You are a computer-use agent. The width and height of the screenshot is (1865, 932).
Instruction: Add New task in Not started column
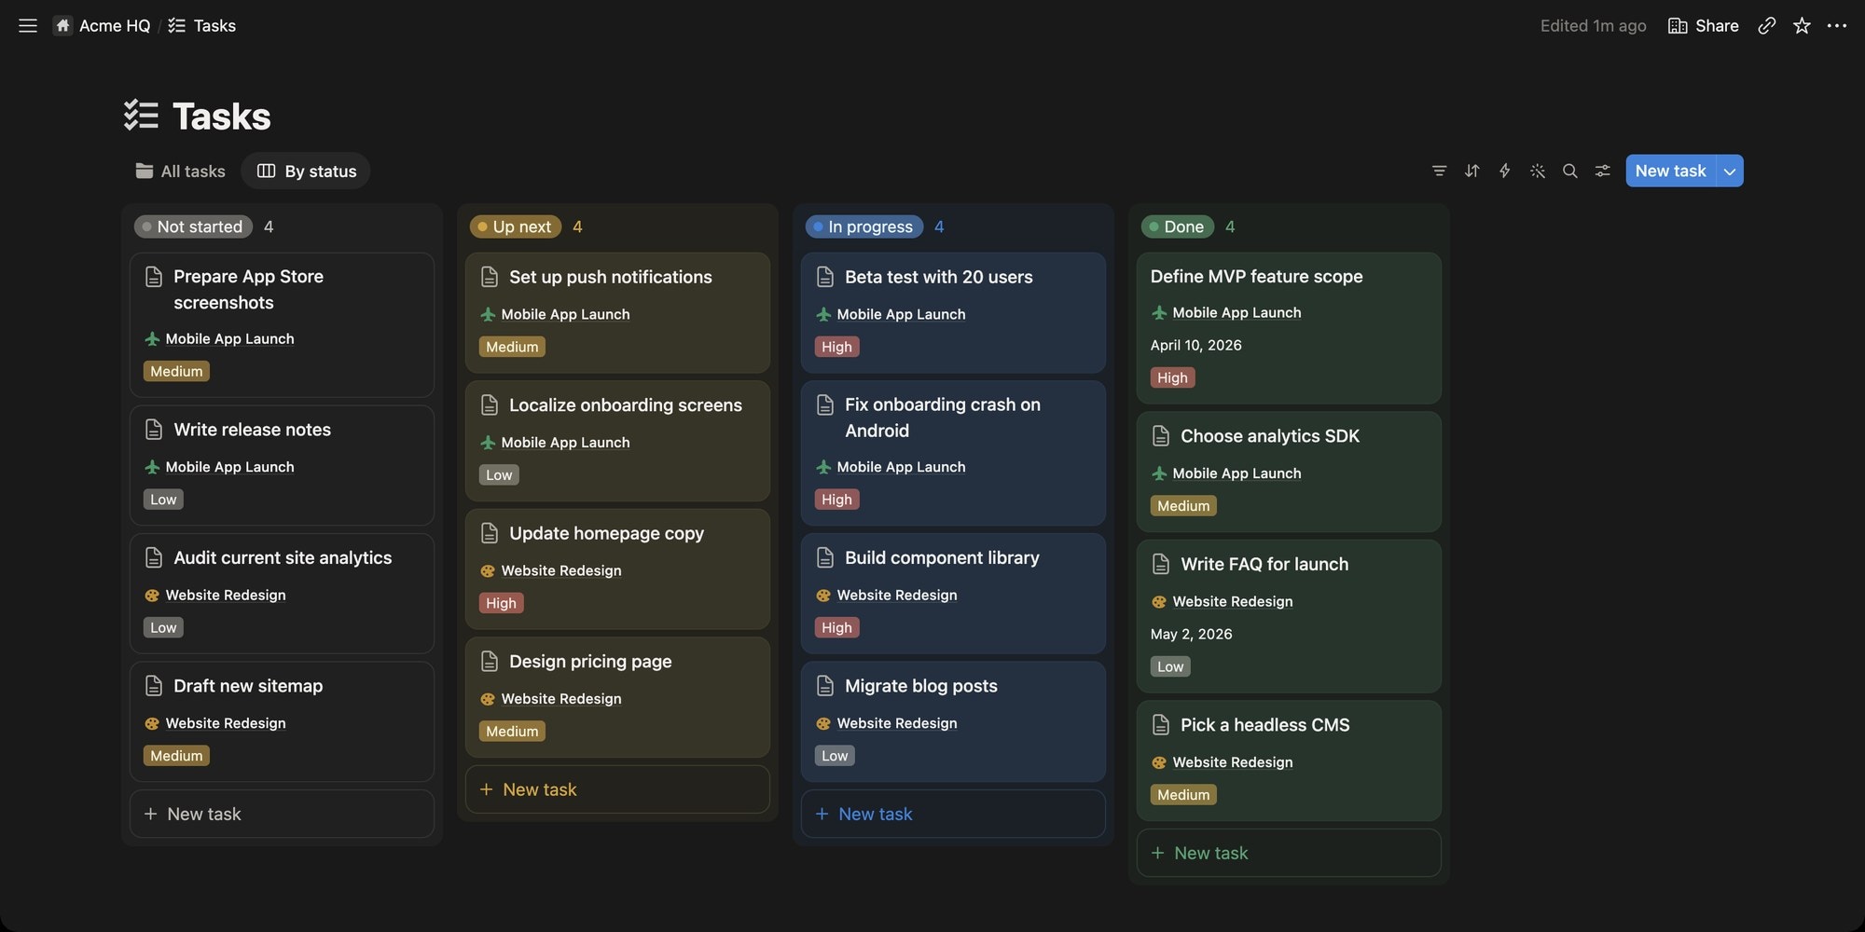coord(282,814)
